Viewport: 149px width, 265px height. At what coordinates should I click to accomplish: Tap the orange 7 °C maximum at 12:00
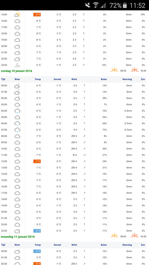pyautogui.click(x=37, y=161)
